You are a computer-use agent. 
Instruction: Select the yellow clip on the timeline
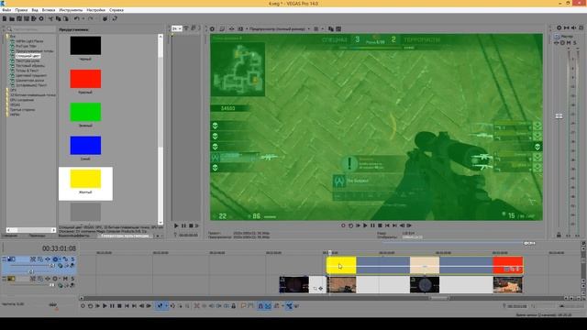[x=341, y=265]
